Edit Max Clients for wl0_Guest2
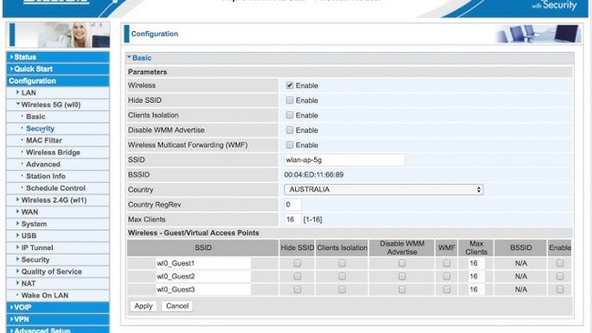The image size is (592, 333). tap(476, 277)
